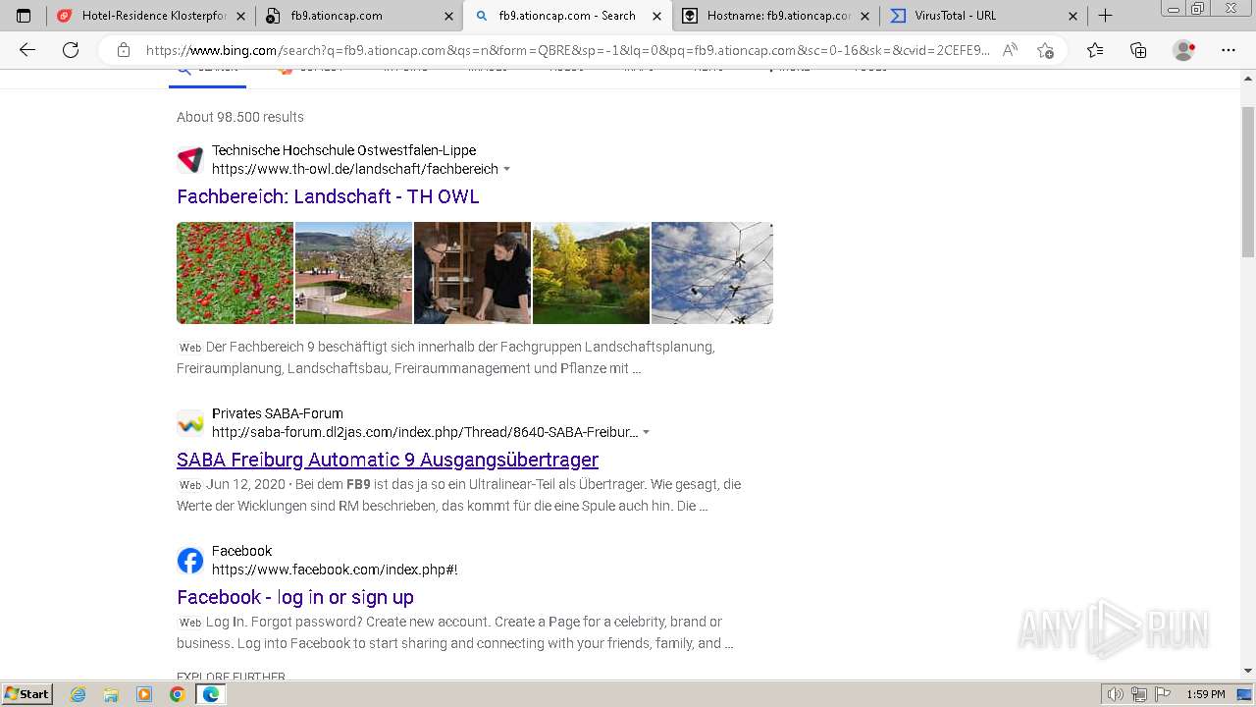The height and width of the screenshot is (707, 1256).
Task: Close the active Search tab
Action: [657, 16]
